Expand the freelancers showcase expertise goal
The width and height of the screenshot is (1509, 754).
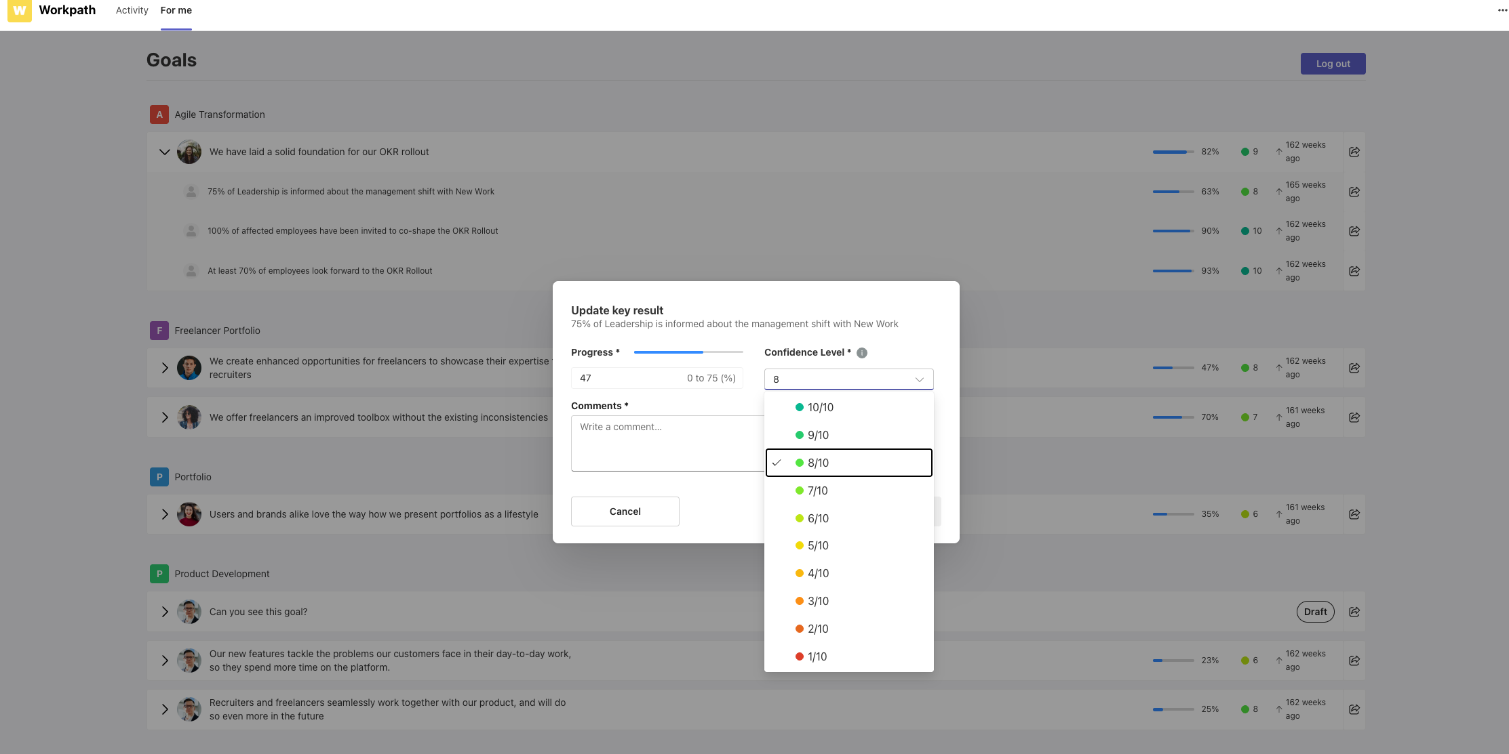[x=165, y=368]
